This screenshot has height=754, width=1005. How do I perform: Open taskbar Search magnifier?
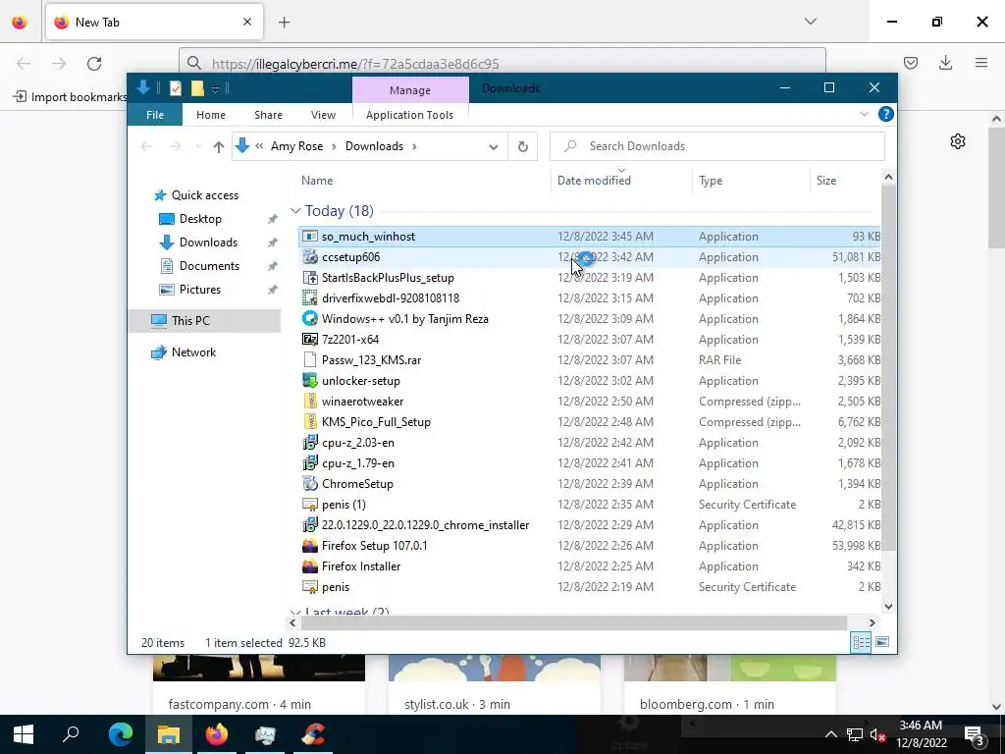pyautogui.click(x=71, y=734)
